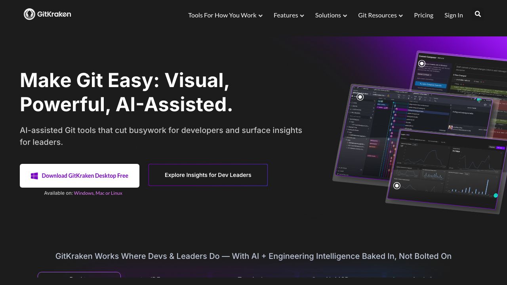Click Sign In in the header

tap(454, 15)
